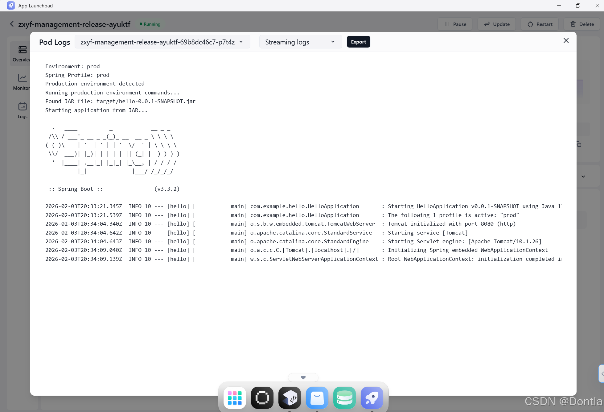604x412 pixels.
Task: Open the green database dock icon
Action: click(344, 398)
